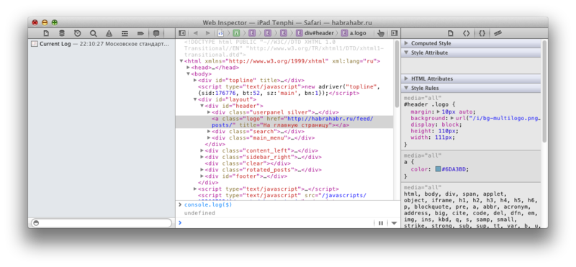The width and height of the screenshot is (576, 267).
Task: Expand the div class="main_menu" node
Action: tap(209, 137)
